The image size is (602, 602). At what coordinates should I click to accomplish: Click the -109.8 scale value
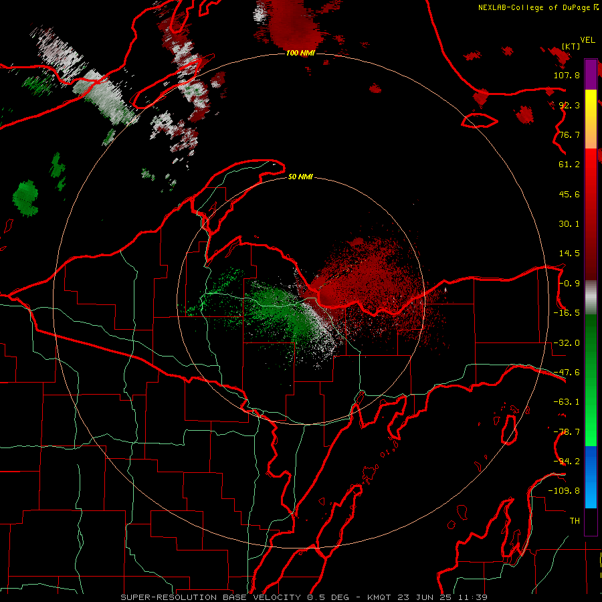(x=564, y=491)
